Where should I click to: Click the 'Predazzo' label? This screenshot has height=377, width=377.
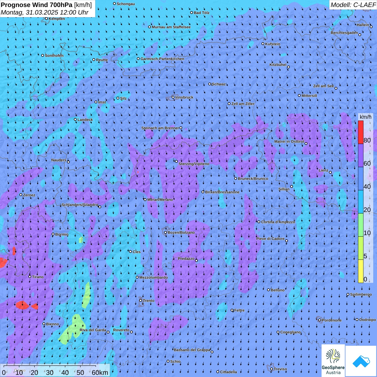[x=186, y=259]
